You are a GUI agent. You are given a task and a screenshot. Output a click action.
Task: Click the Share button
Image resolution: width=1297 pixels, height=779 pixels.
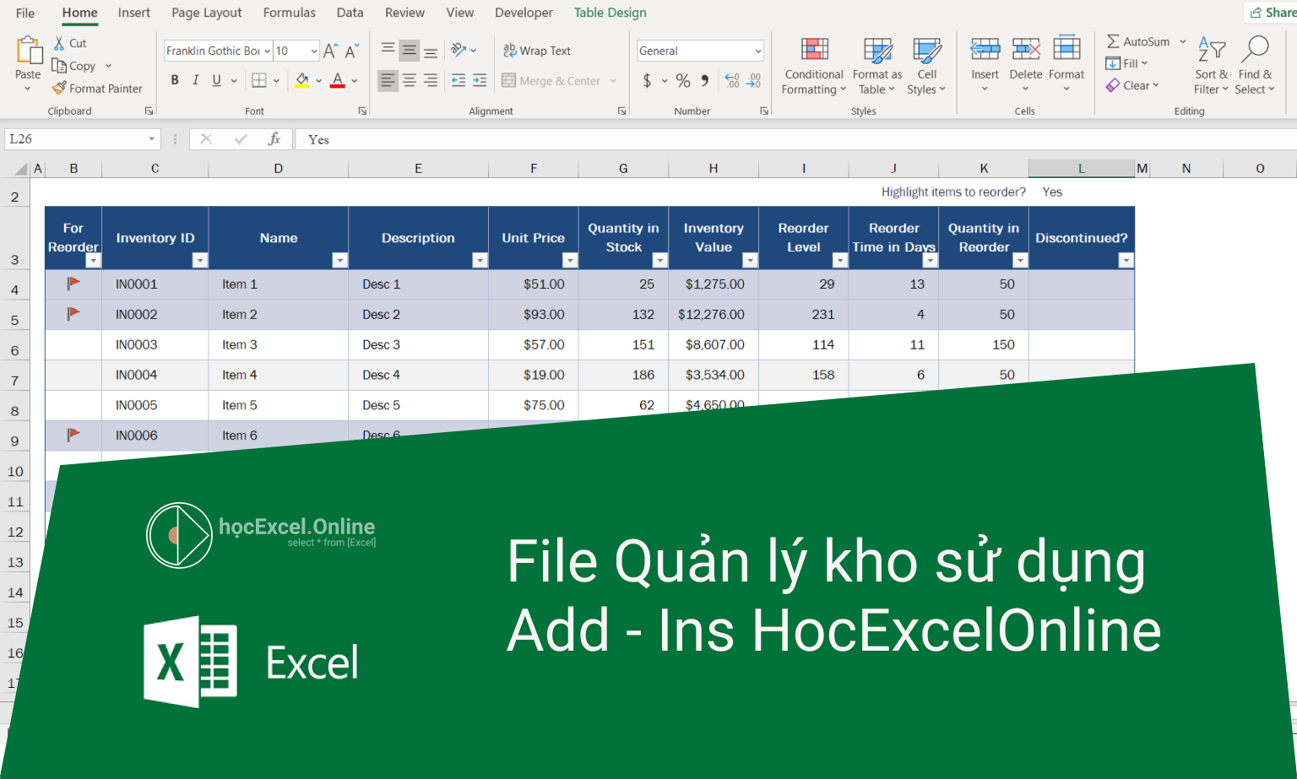click(x=1272, y=13)
